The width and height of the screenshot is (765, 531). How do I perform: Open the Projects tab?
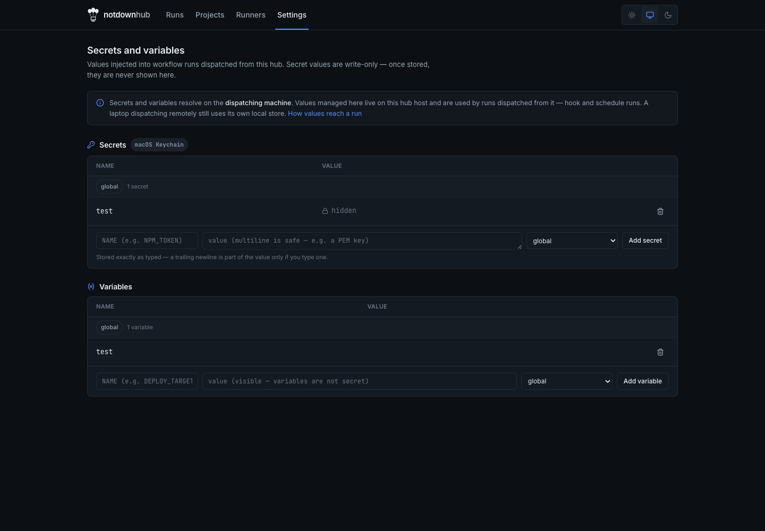click(x=210, y=15)
